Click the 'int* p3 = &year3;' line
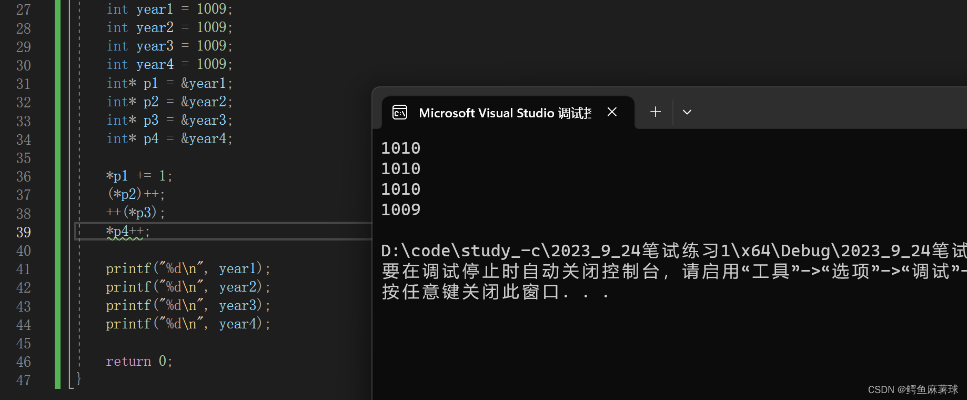 point(169,120)
